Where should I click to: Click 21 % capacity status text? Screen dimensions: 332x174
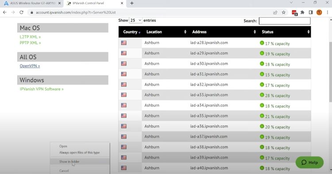tap(278, 116)
